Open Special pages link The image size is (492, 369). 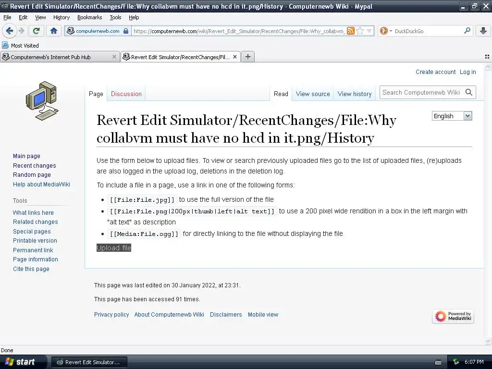pos(32,231)
